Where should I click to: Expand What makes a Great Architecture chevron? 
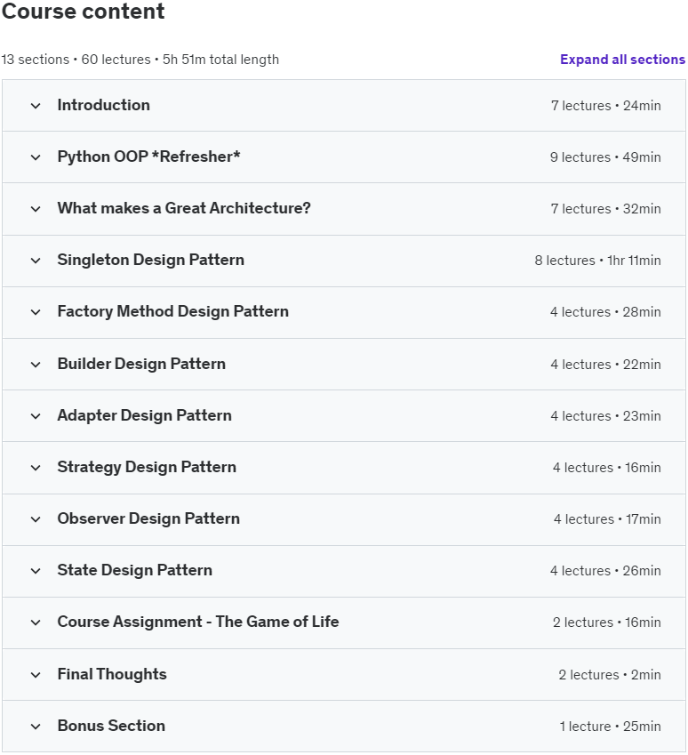36,208
